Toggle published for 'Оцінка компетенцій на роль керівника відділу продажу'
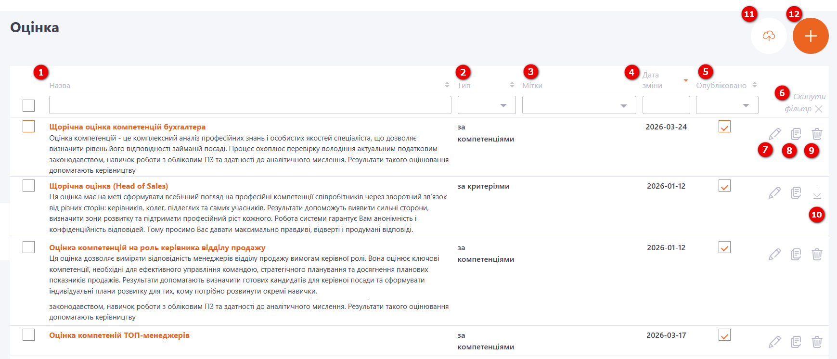This screenshot has width=837, height=359. pyautogui.click(x=724, y=247)
